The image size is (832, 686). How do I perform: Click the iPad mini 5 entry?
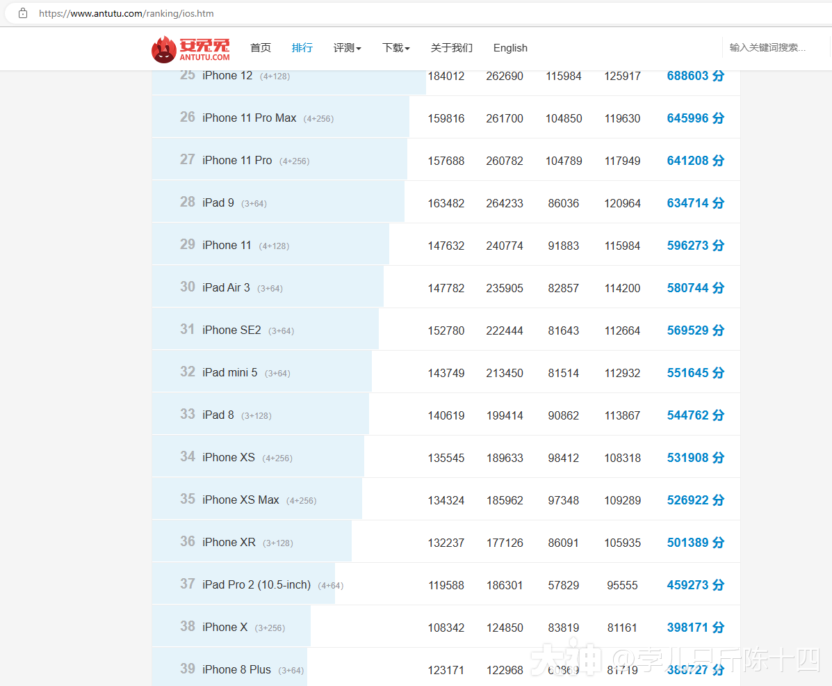[229, 372]
